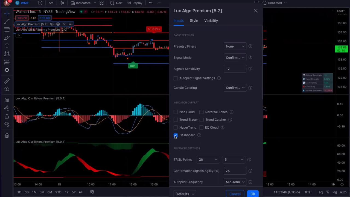Open the text annotation tool
The height and width of the screenshot is (197, 350).
coord(7,46)
